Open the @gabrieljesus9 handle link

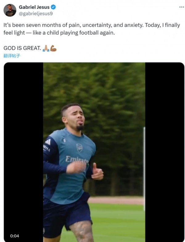33,13
